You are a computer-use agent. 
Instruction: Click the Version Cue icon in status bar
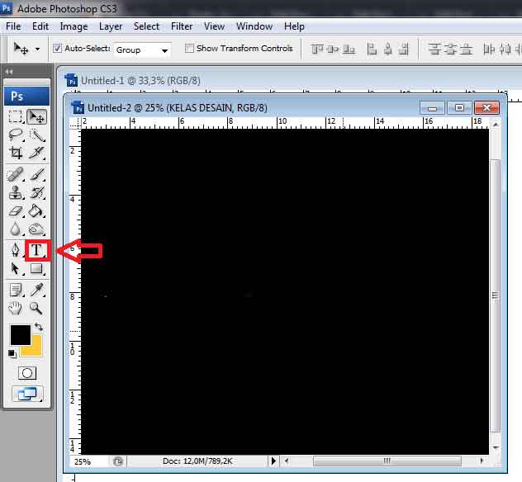coord(118,461)
